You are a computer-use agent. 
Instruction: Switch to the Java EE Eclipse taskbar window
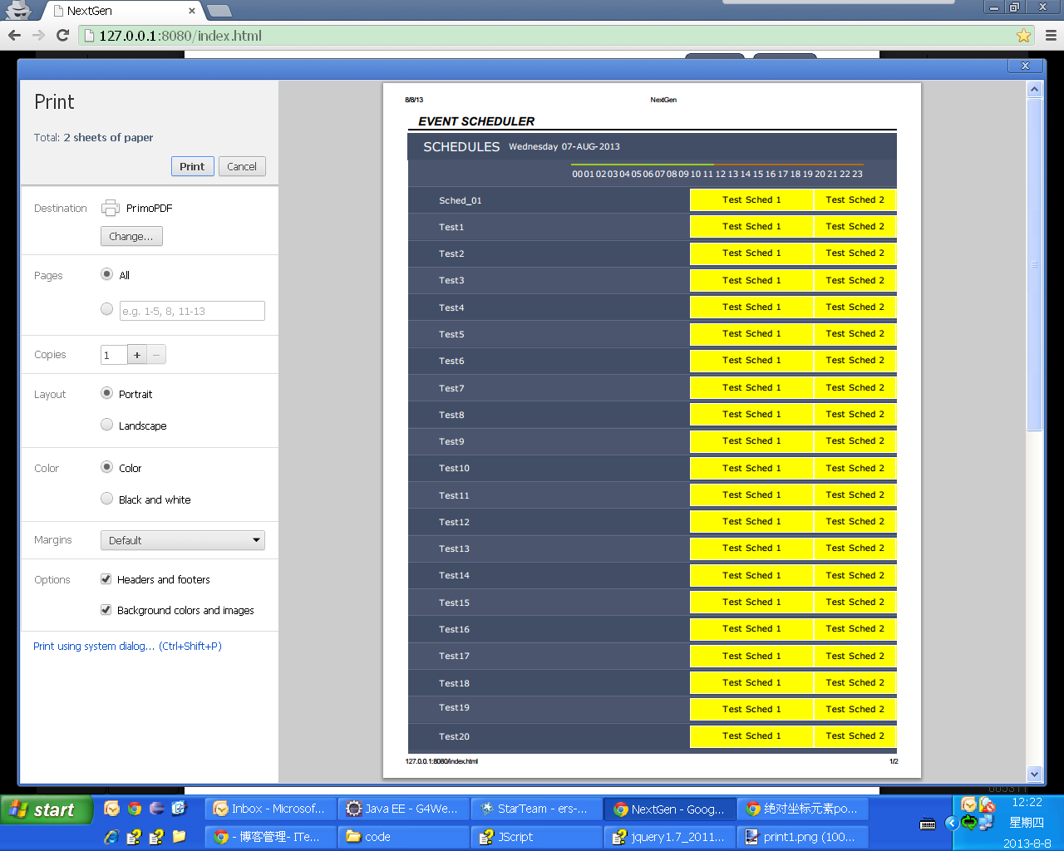(403, 809)
